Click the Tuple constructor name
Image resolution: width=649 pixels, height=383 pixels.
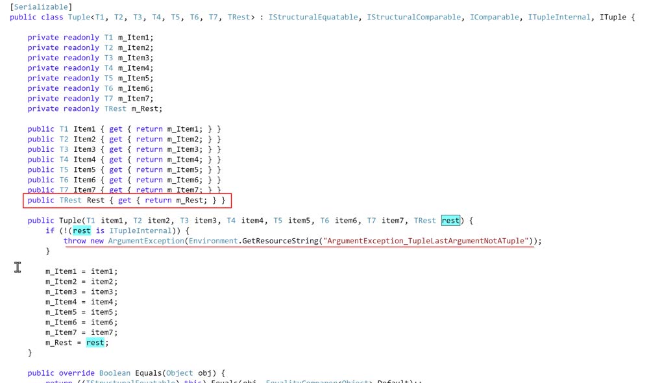pyautogui.click(x=70, y=221)
